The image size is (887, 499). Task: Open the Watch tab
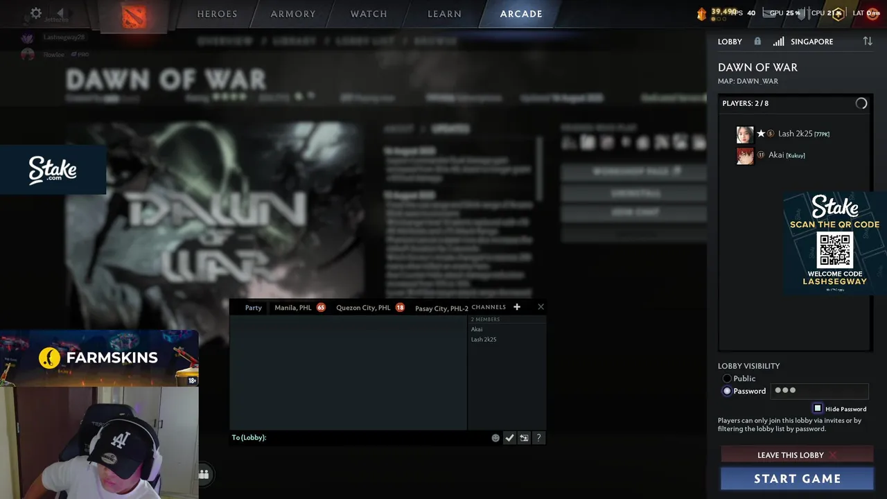pyautogui.click(x=369, y=14)
